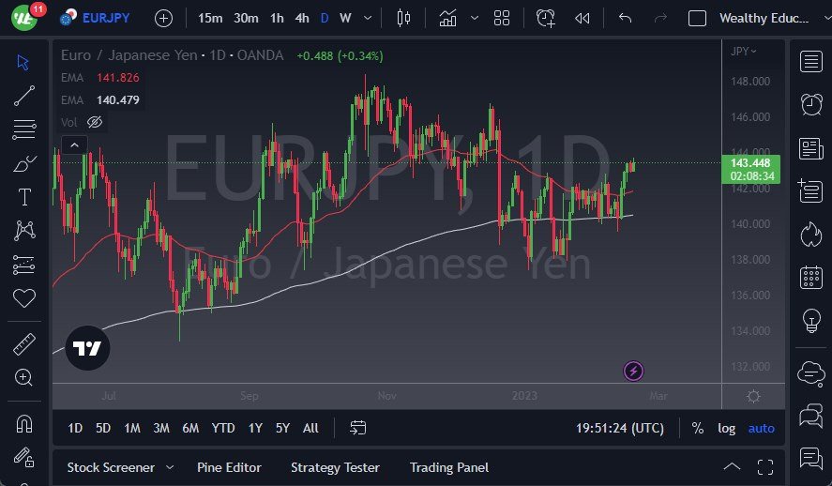Expand the timeframe interval dropdown arrow
This screenshot has height=486, width=832.
click(367, 18)
